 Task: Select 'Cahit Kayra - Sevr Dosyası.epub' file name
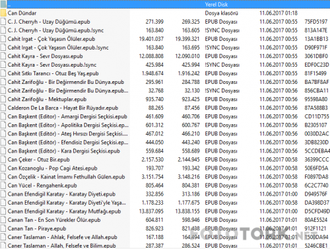click(45, 56)
